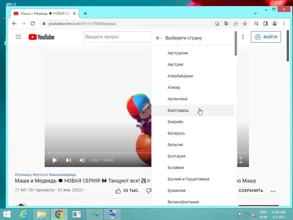Click the Chrome taskbar icon

click(x=59, y=214)
